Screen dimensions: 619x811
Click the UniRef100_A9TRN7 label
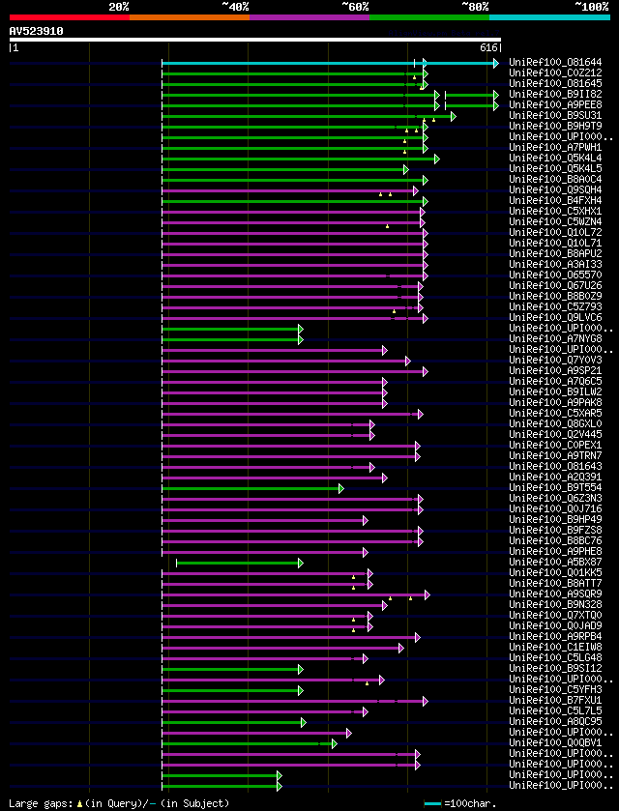point(555,455)
